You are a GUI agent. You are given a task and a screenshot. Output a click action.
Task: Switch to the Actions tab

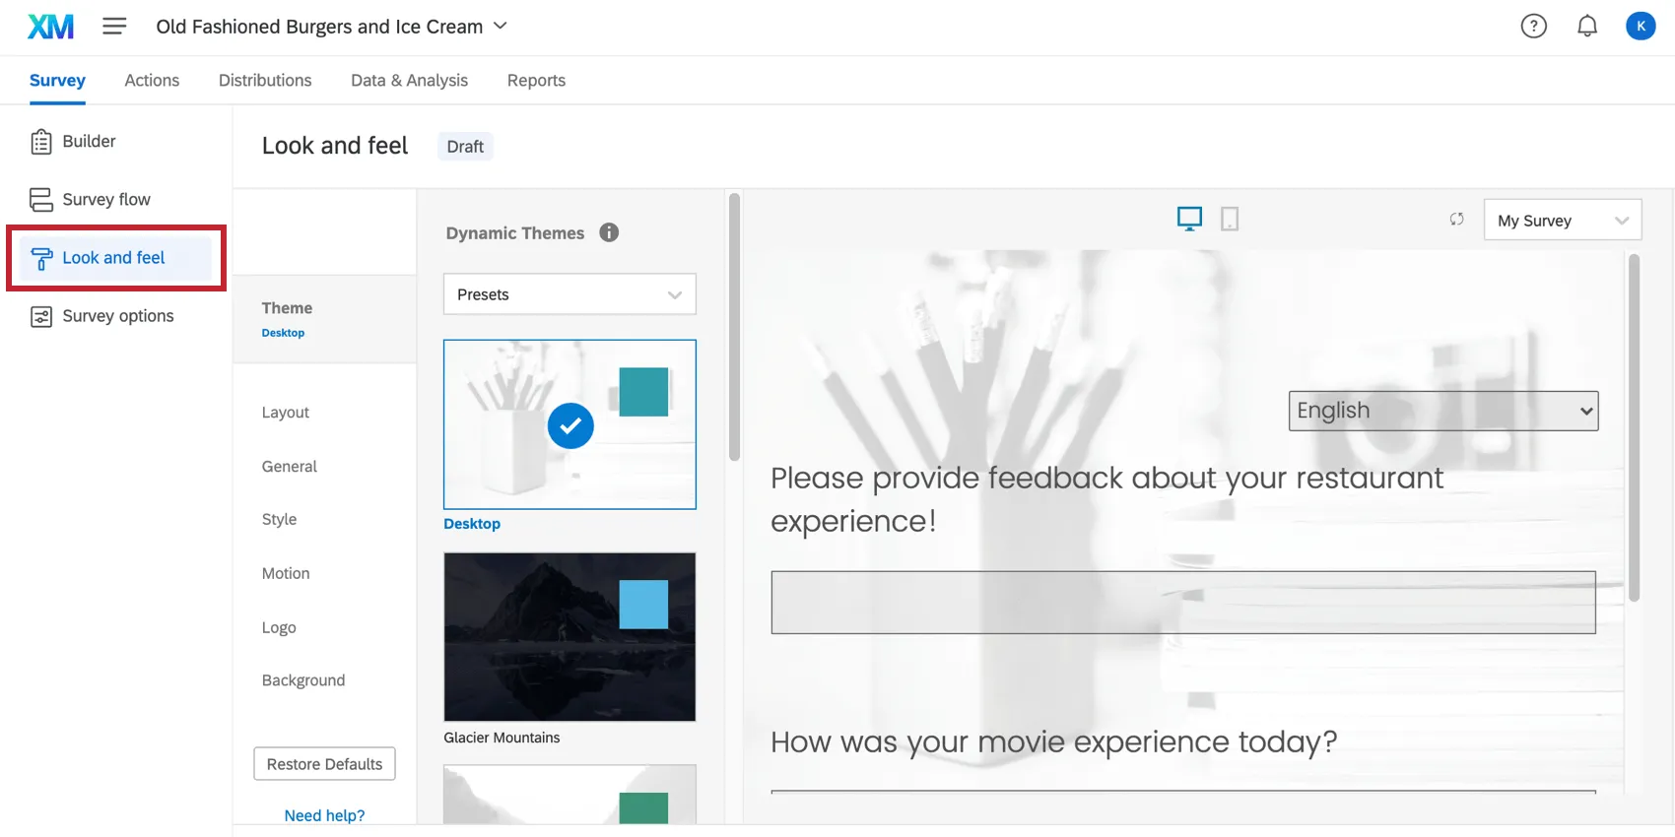(152, 81)
